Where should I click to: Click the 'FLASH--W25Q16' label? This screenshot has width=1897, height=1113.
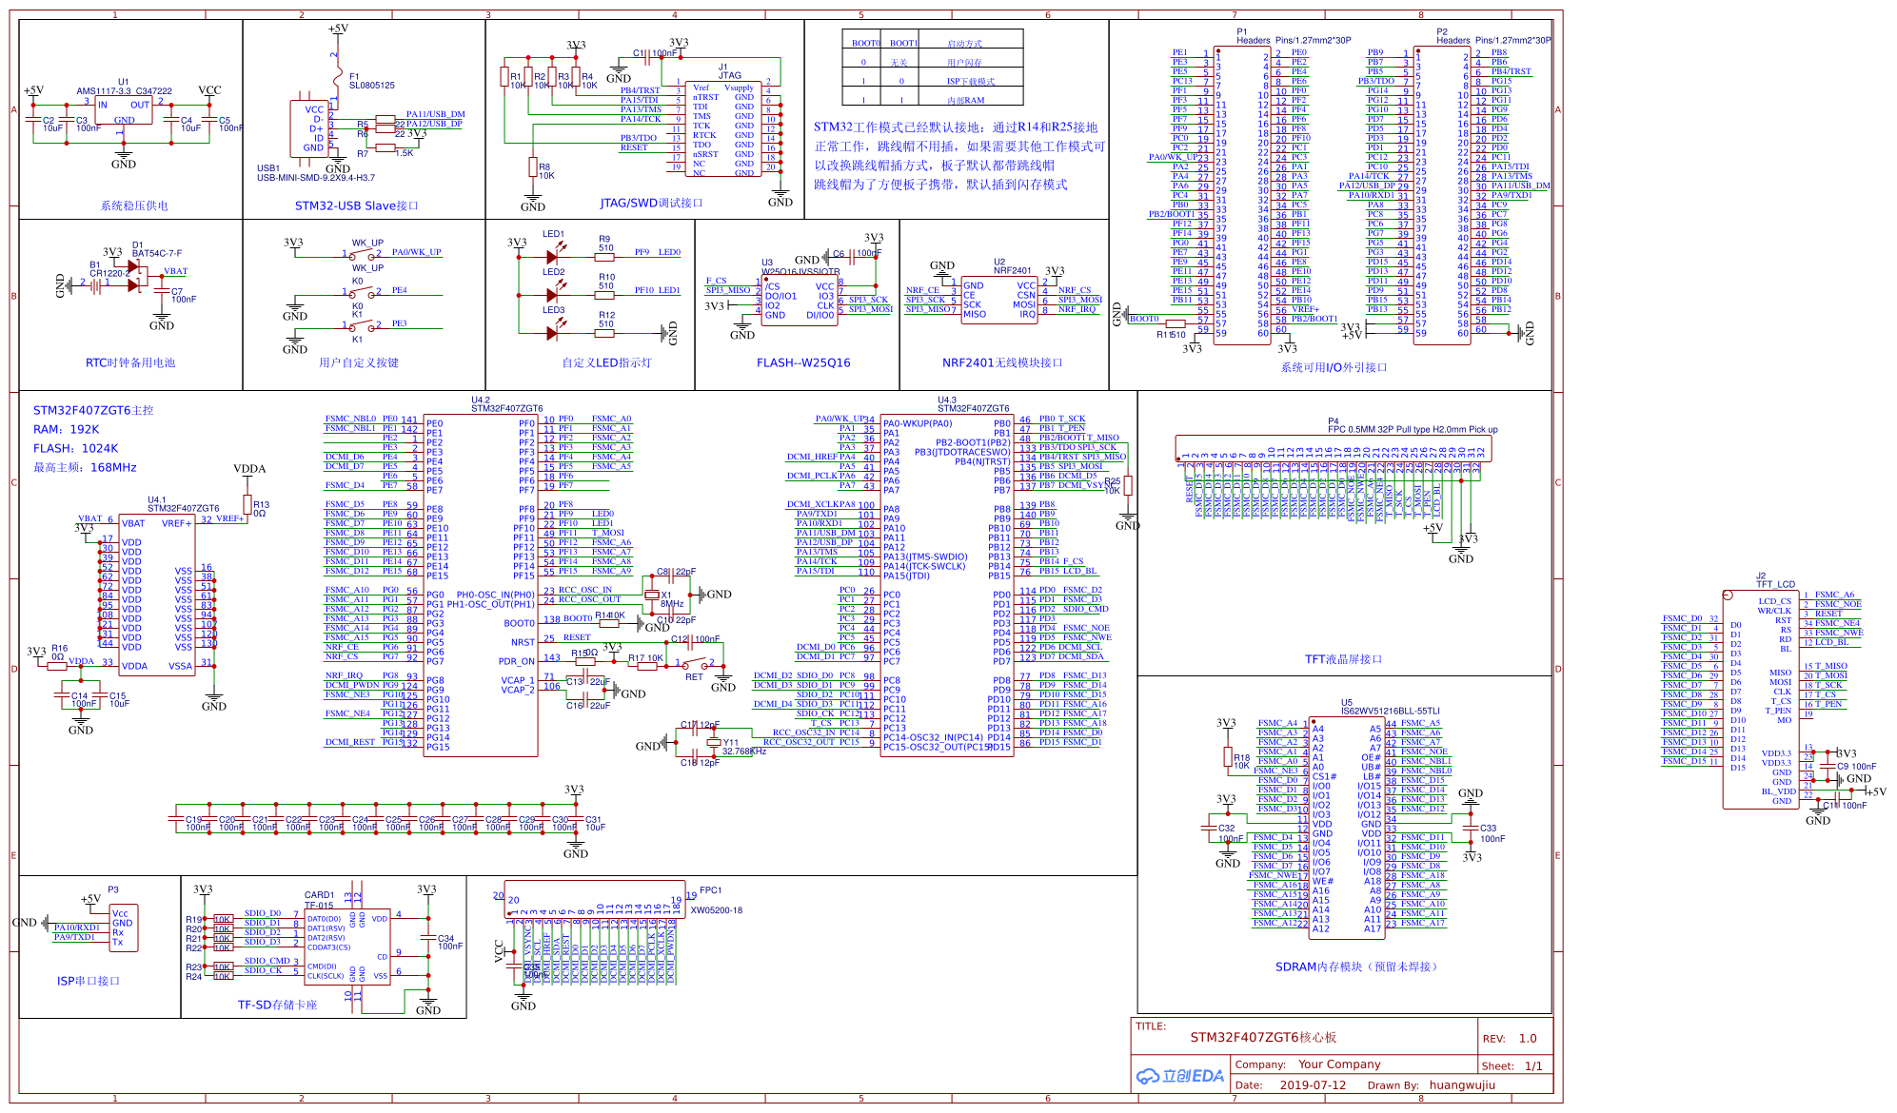pyautogui.click(x=803, y=362)
